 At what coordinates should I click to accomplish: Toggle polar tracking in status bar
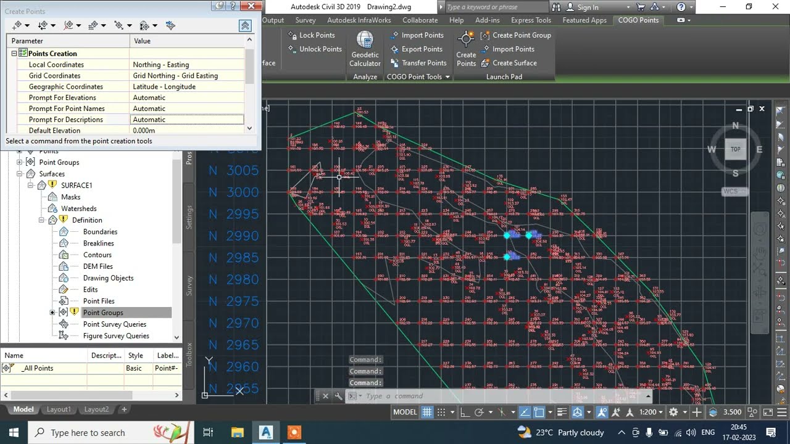(479, 412)
